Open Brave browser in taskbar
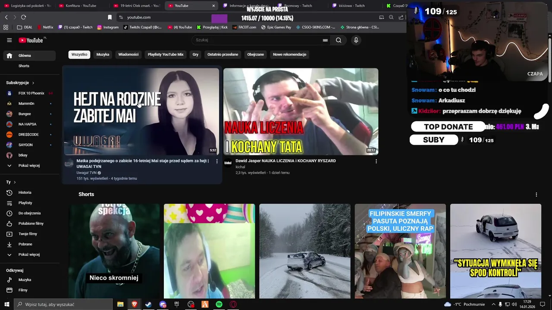Image resolution: width=552 pixels, height=310 pixels. point(135,304)
